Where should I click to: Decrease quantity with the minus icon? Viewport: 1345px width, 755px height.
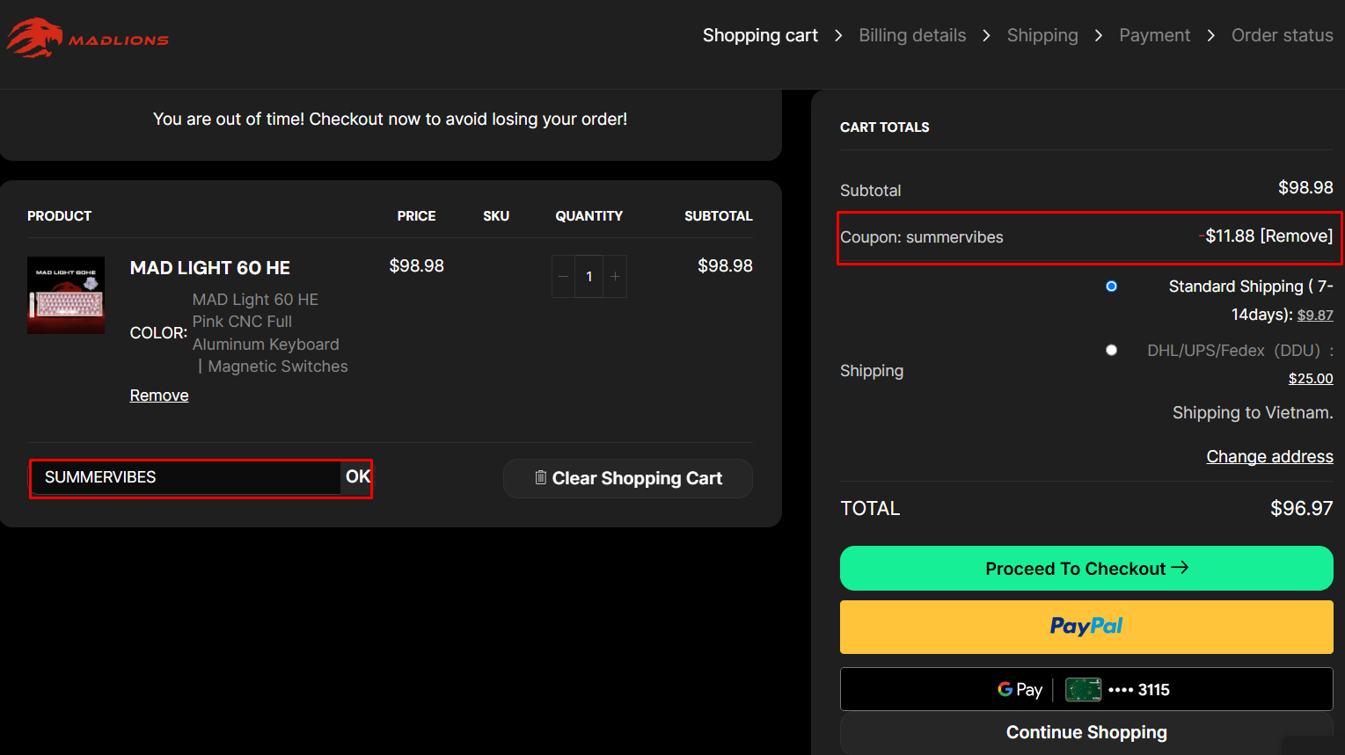[x=563, y=277]
